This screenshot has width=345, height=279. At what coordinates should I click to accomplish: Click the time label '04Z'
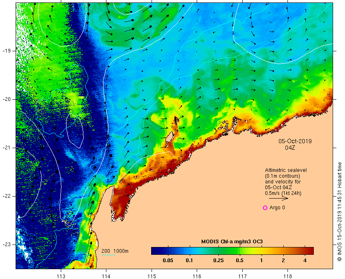pyautogui.click(x=290, y=148)
